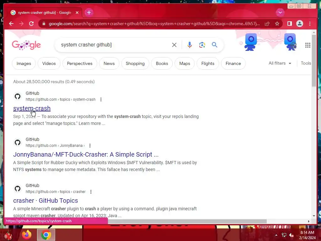Screen dimensions: 321x241
Task: Select the Finance filter
Action: click(233, 63)
